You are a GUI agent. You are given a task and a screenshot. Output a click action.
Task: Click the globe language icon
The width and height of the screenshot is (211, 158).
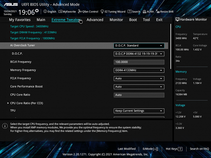click(45, 11)
